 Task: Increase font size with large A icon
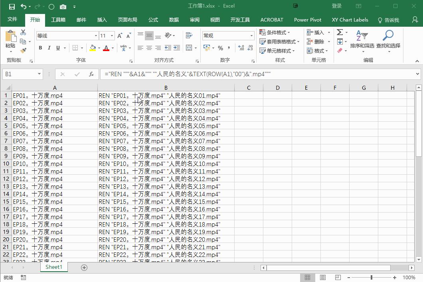[120, 35]
